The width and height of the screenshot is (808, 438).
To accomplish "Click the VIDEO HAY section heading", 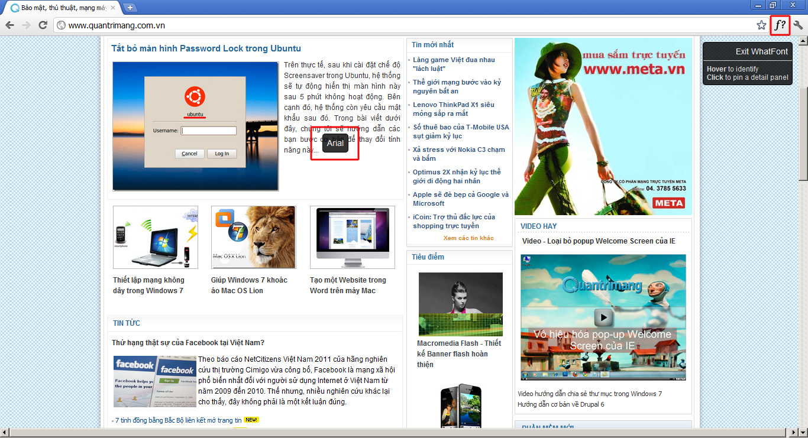I will tap(538, 226).
